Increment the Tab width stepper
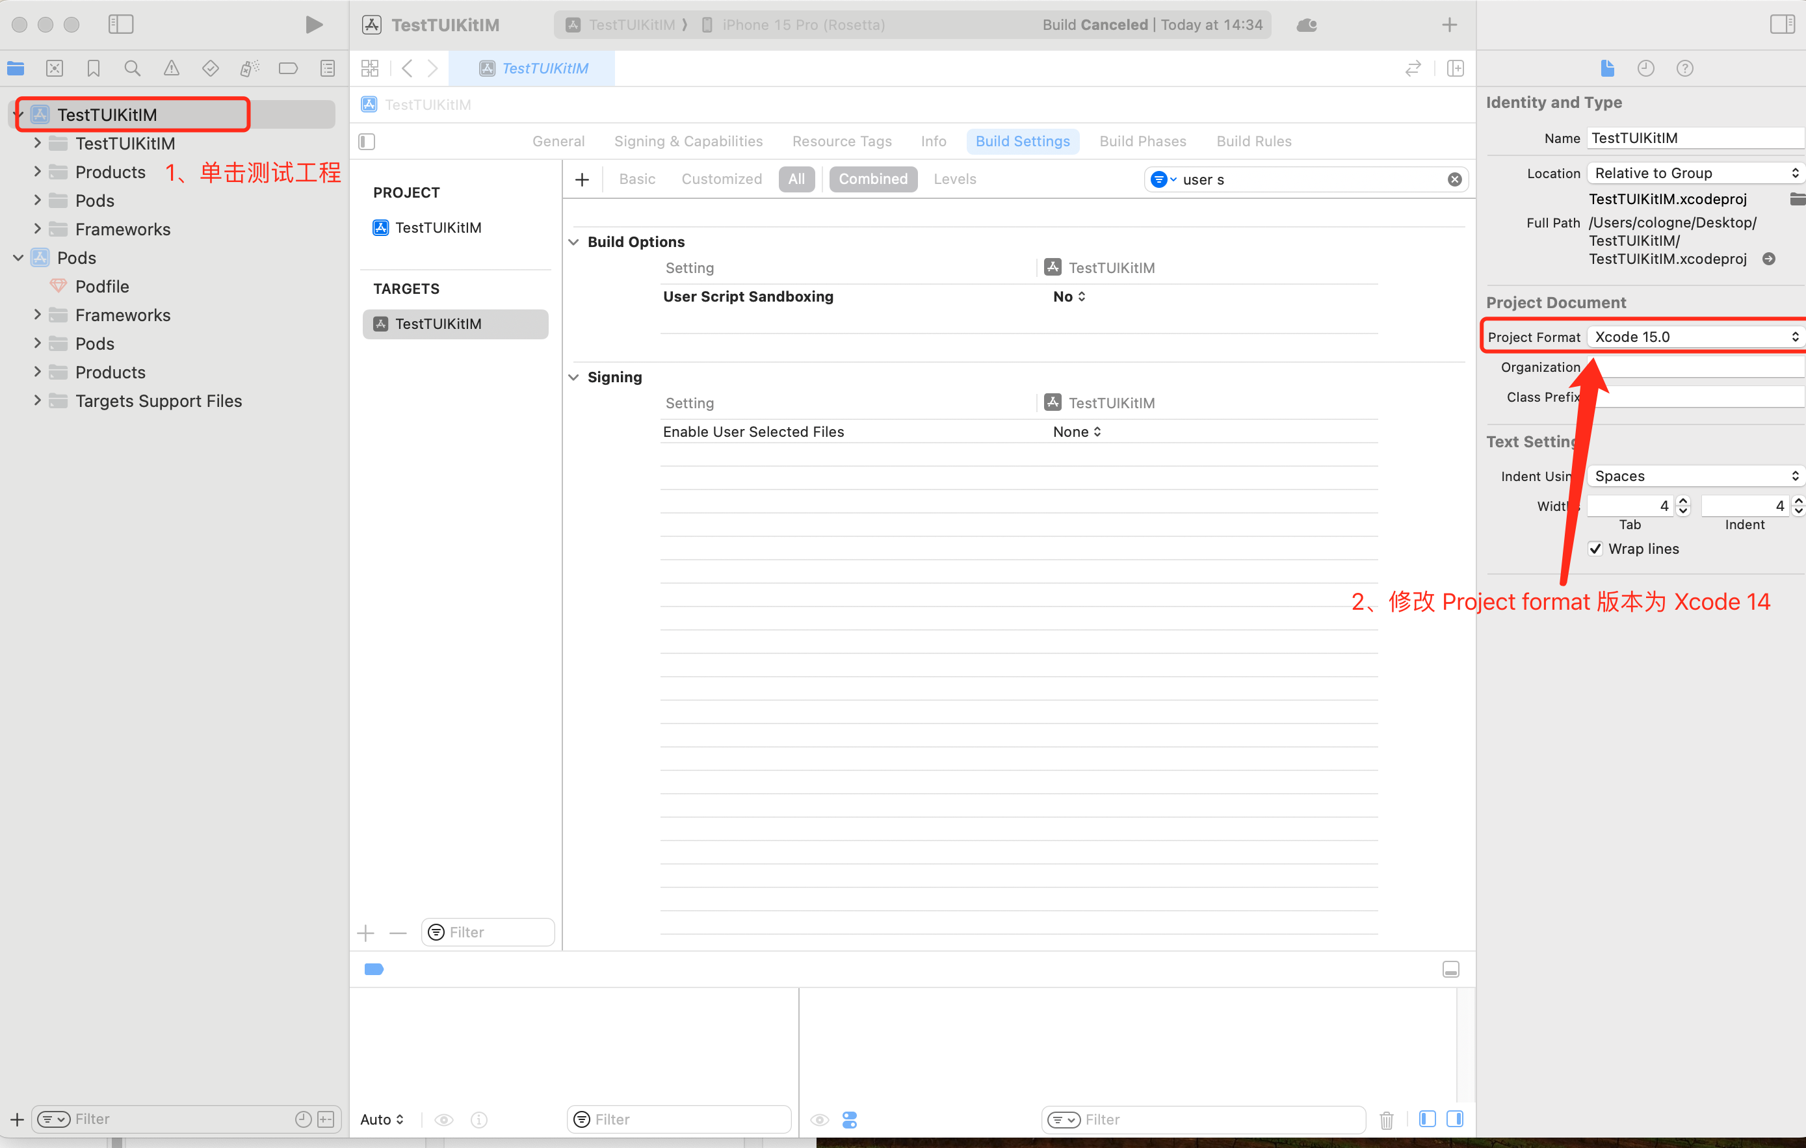The height and width of the screenshot is (1148, 1806). [1683, 501]
